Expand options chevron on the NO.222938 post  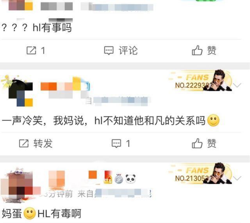(237, 85)
